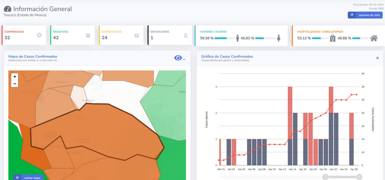Click the left handle of chart range slider
Image resolution: width=385 pixels, height=180 pixels.
325,177
